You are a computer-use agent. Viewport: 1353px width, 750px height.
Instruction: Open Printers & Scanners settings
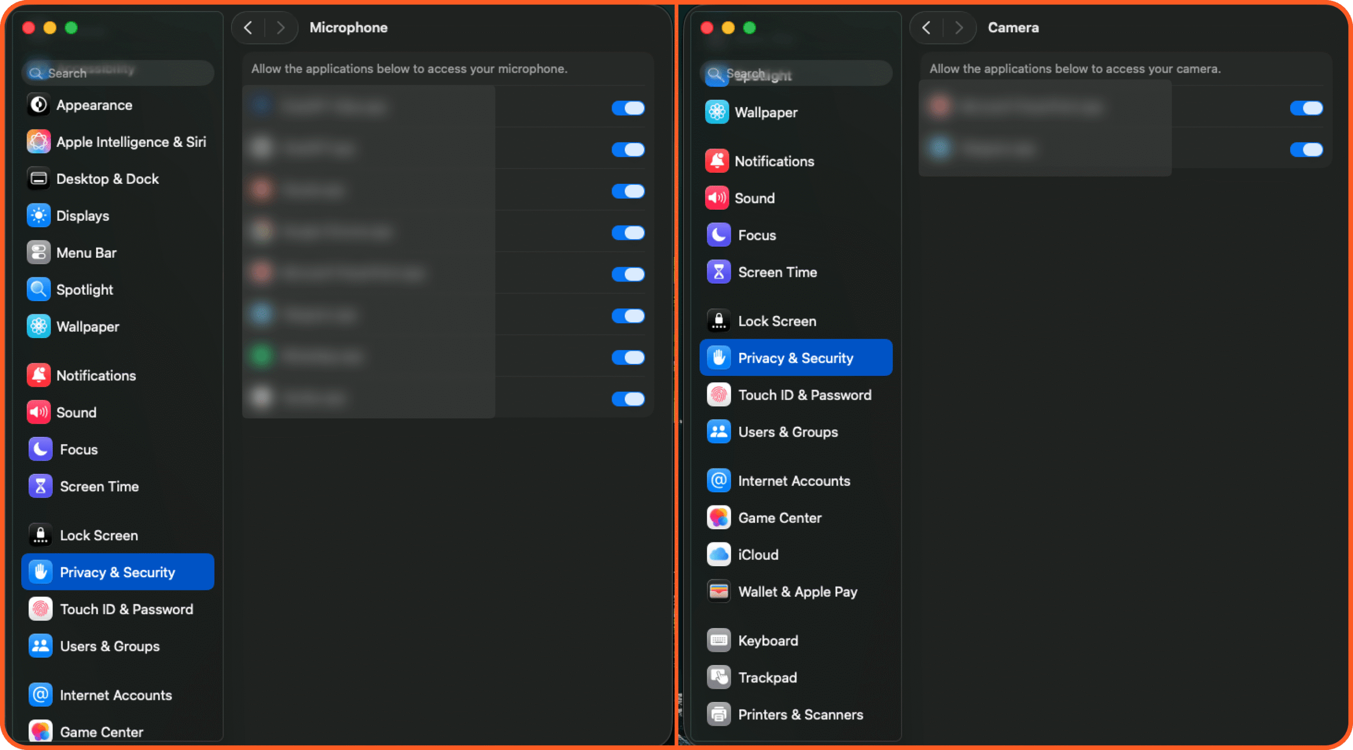(800, 714)
